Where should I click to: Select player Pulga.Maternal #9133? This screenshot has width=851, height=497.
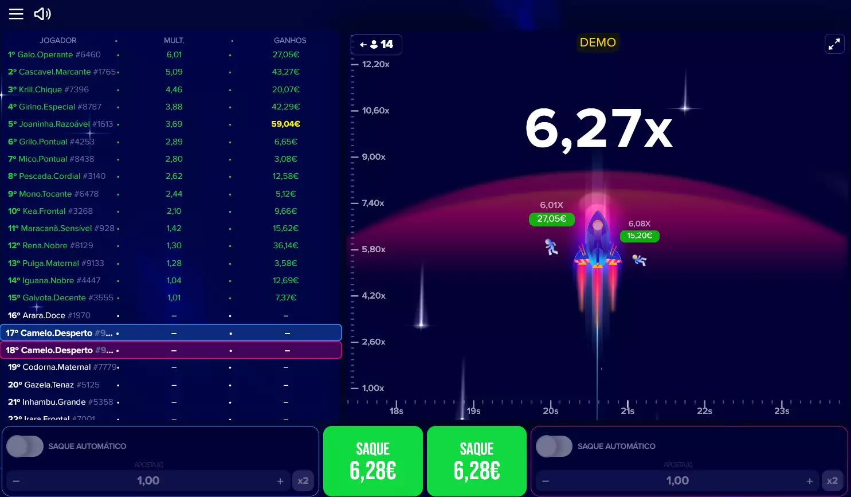point(56,263)
